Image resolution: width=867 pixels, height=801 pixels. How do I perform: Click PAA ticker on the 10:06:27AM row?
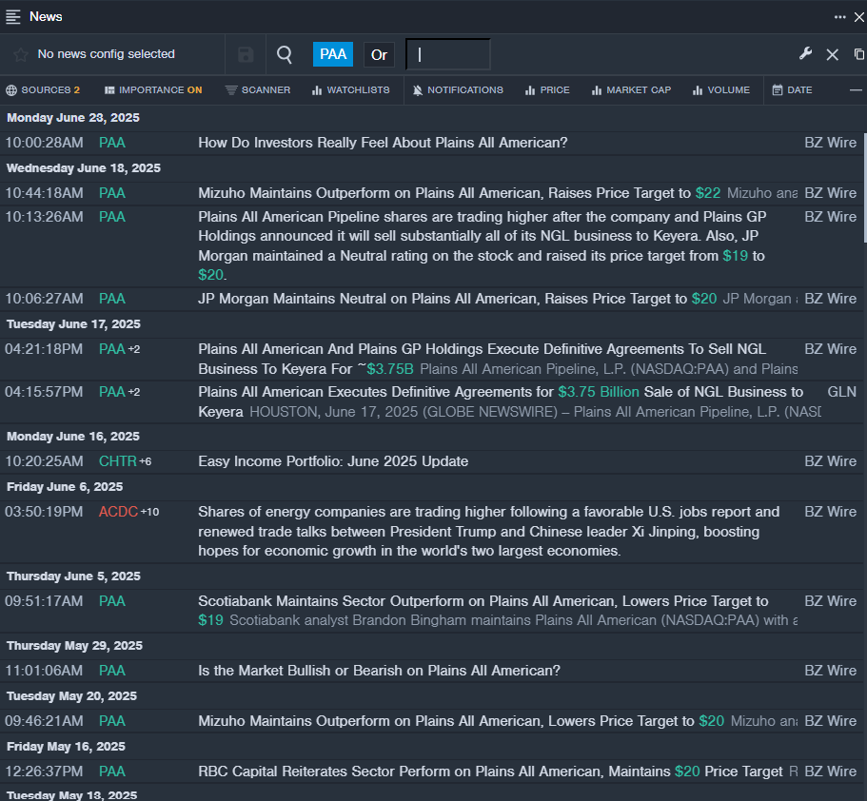[x=112, y=299]
